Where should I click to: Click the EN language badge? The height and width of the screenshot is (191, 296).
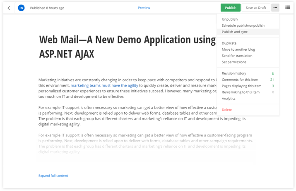[21, 8]
